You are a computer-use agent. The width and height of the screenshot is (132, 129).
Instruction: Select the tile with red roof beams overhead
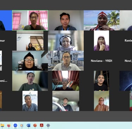pyautogui.click(x=66, y=81)
